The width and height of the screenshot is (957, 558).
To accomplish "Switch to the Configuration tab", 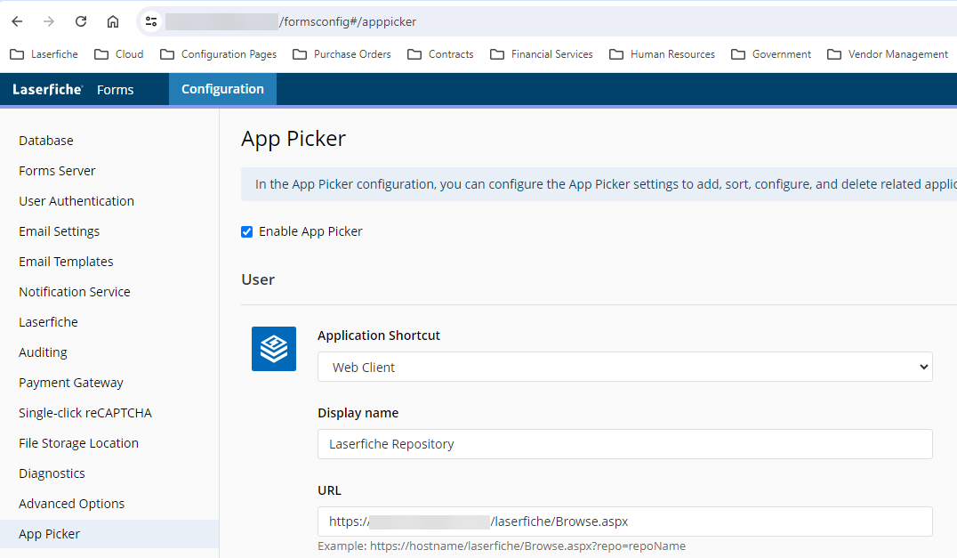I will click(222, 89).
